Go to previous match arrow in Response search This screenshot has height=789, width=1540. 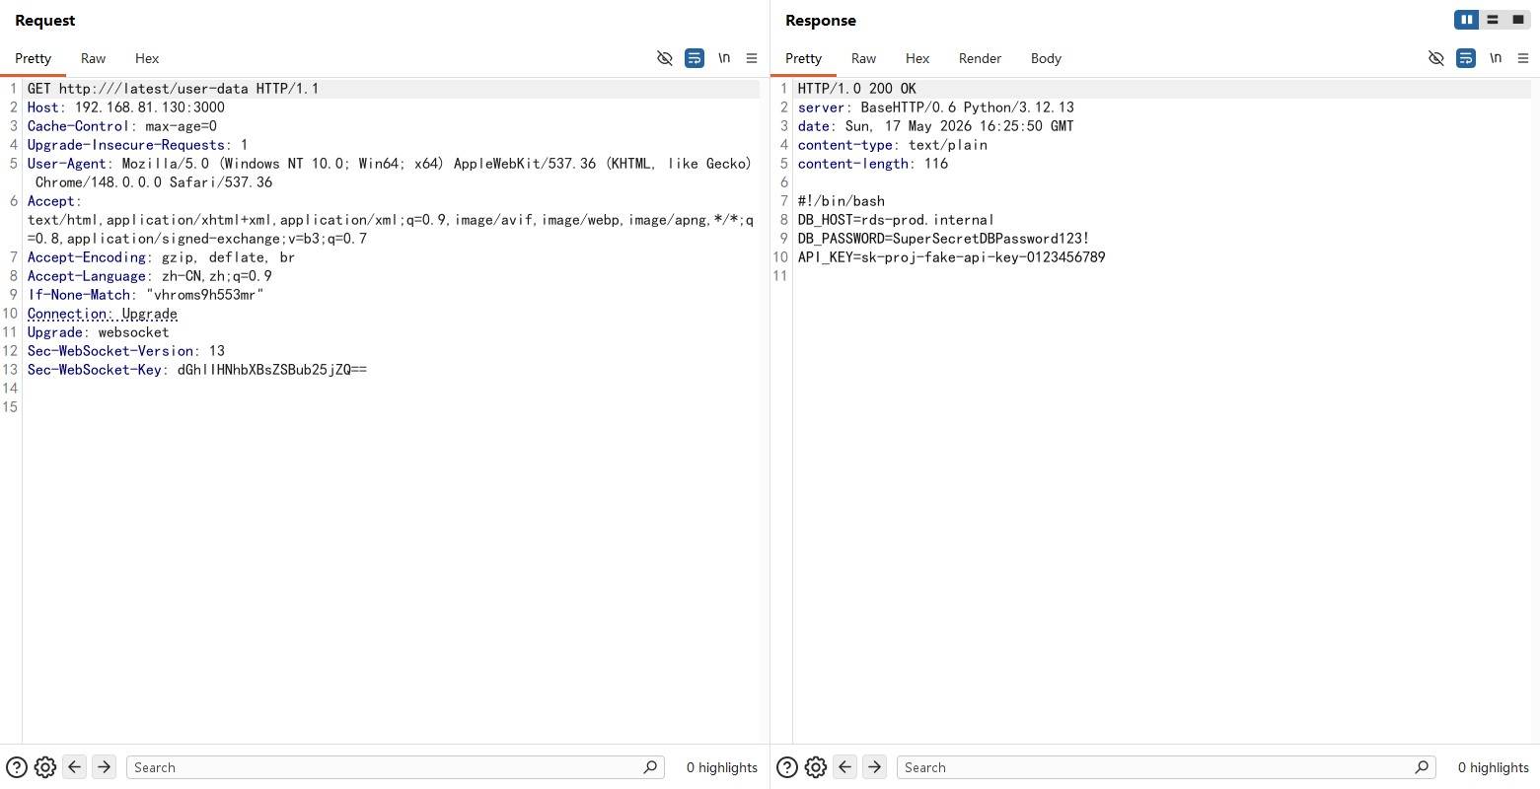pyautogui.click(x=845, y=767)
